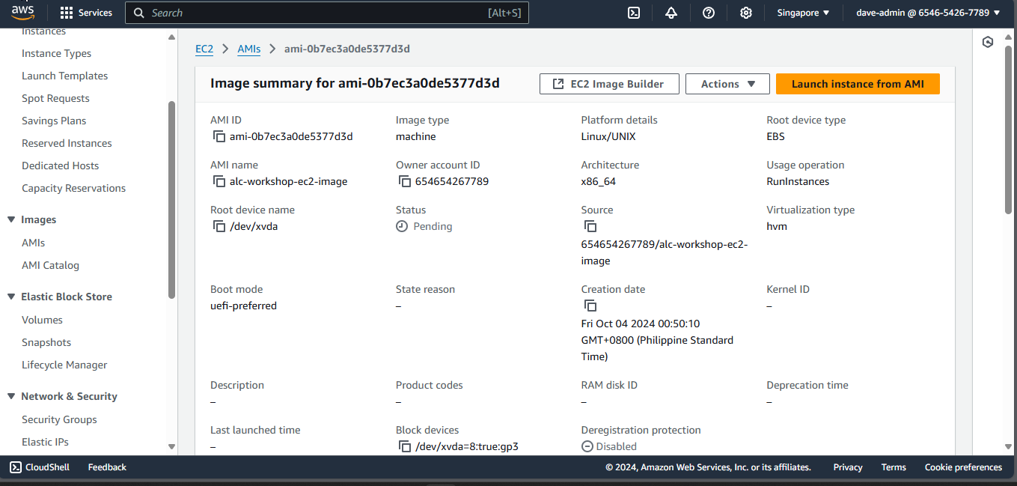Copy the Root device name /dev/xvda
The height and width of the screenshot is (486, 1017).
pyautogui.click(x=219, y=226)
